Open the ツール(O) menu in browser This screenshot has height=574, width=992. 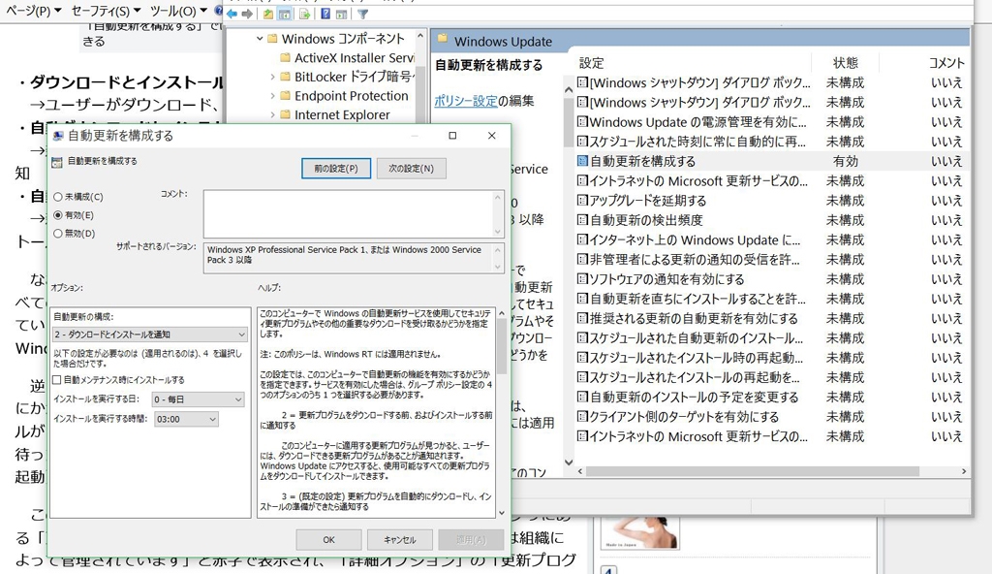click(178, 11)
